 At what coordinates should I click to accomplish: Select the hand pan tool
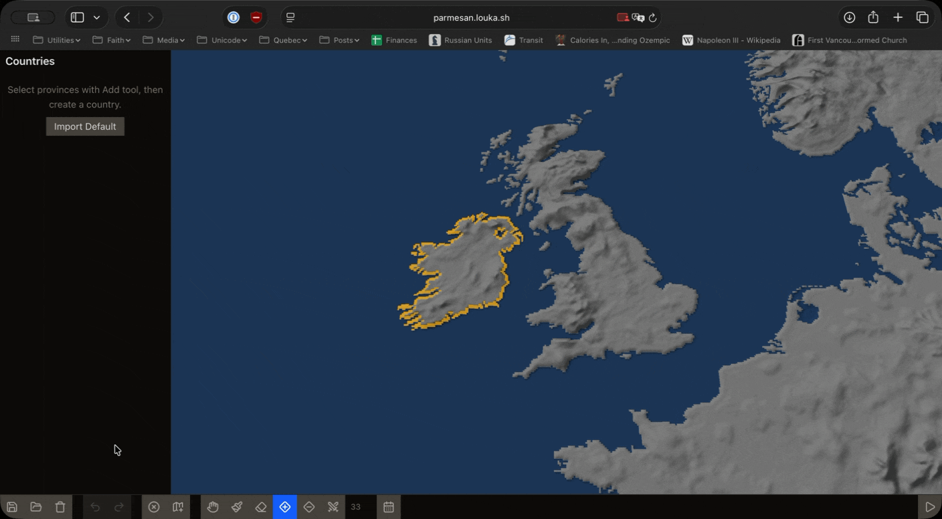click(x=213, y=507)
